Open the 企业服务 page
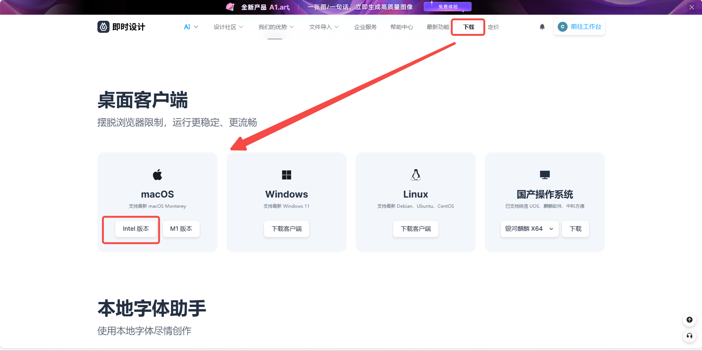Screen dimensions: 702x351 click(365, 27)
